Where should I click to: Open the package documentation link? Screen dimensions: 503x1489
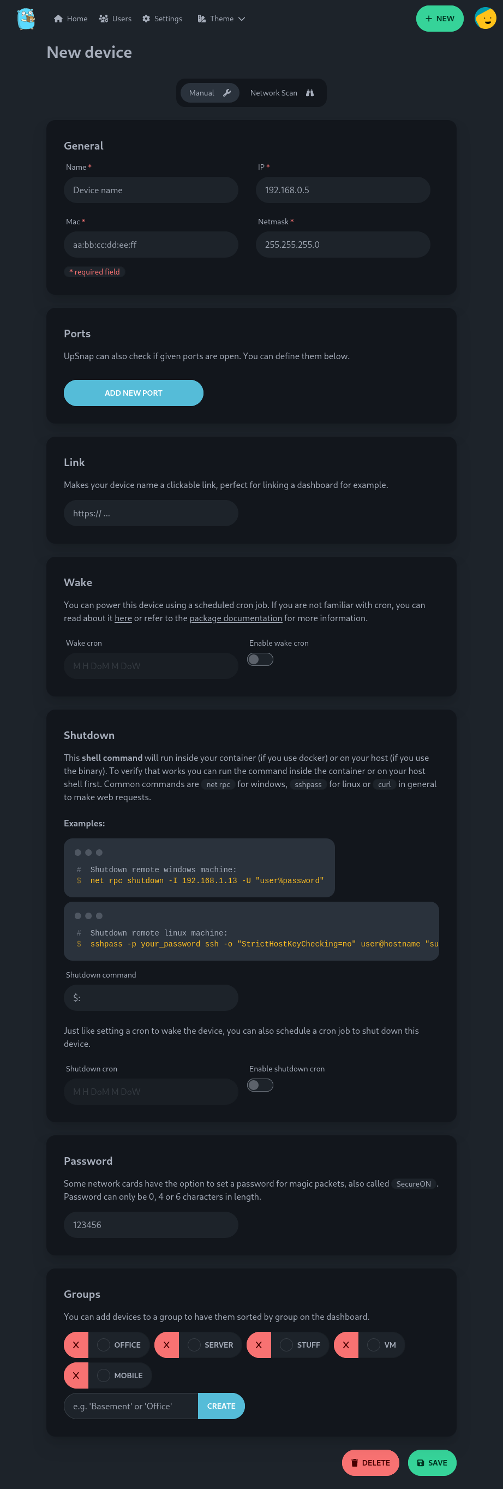[236, 618]
